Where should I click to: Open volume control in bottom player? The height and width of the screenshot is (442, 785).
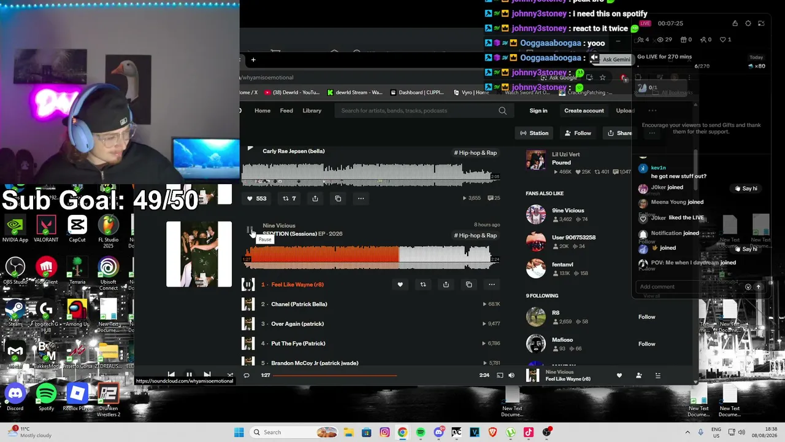click(x=511, y=375)
